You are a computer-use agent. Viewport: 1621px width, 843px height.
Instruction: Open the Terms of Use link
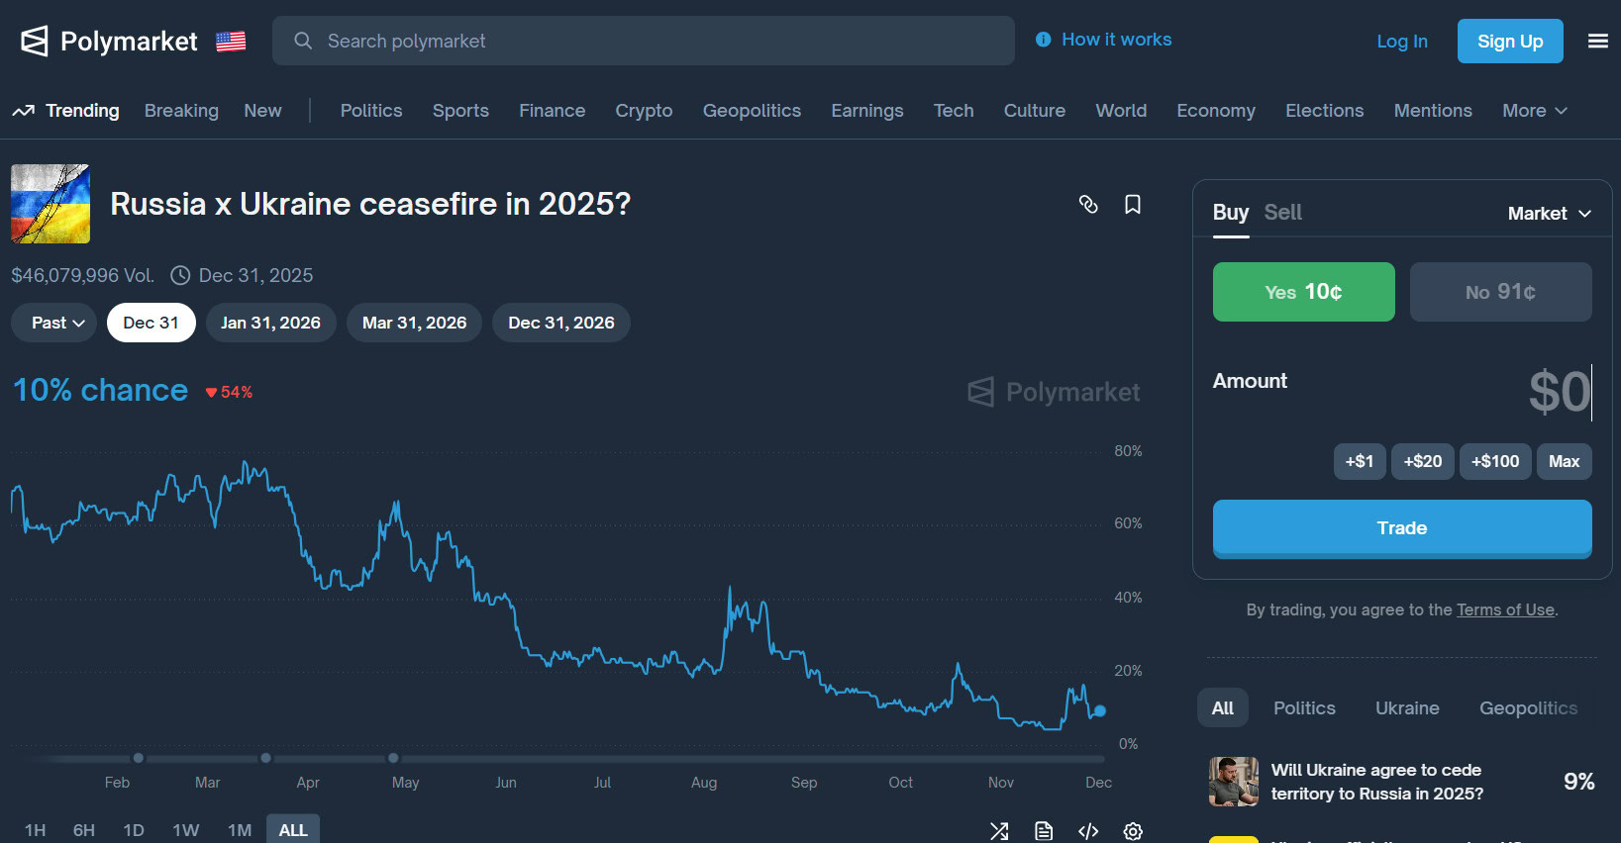click(x=1505, y=609)
